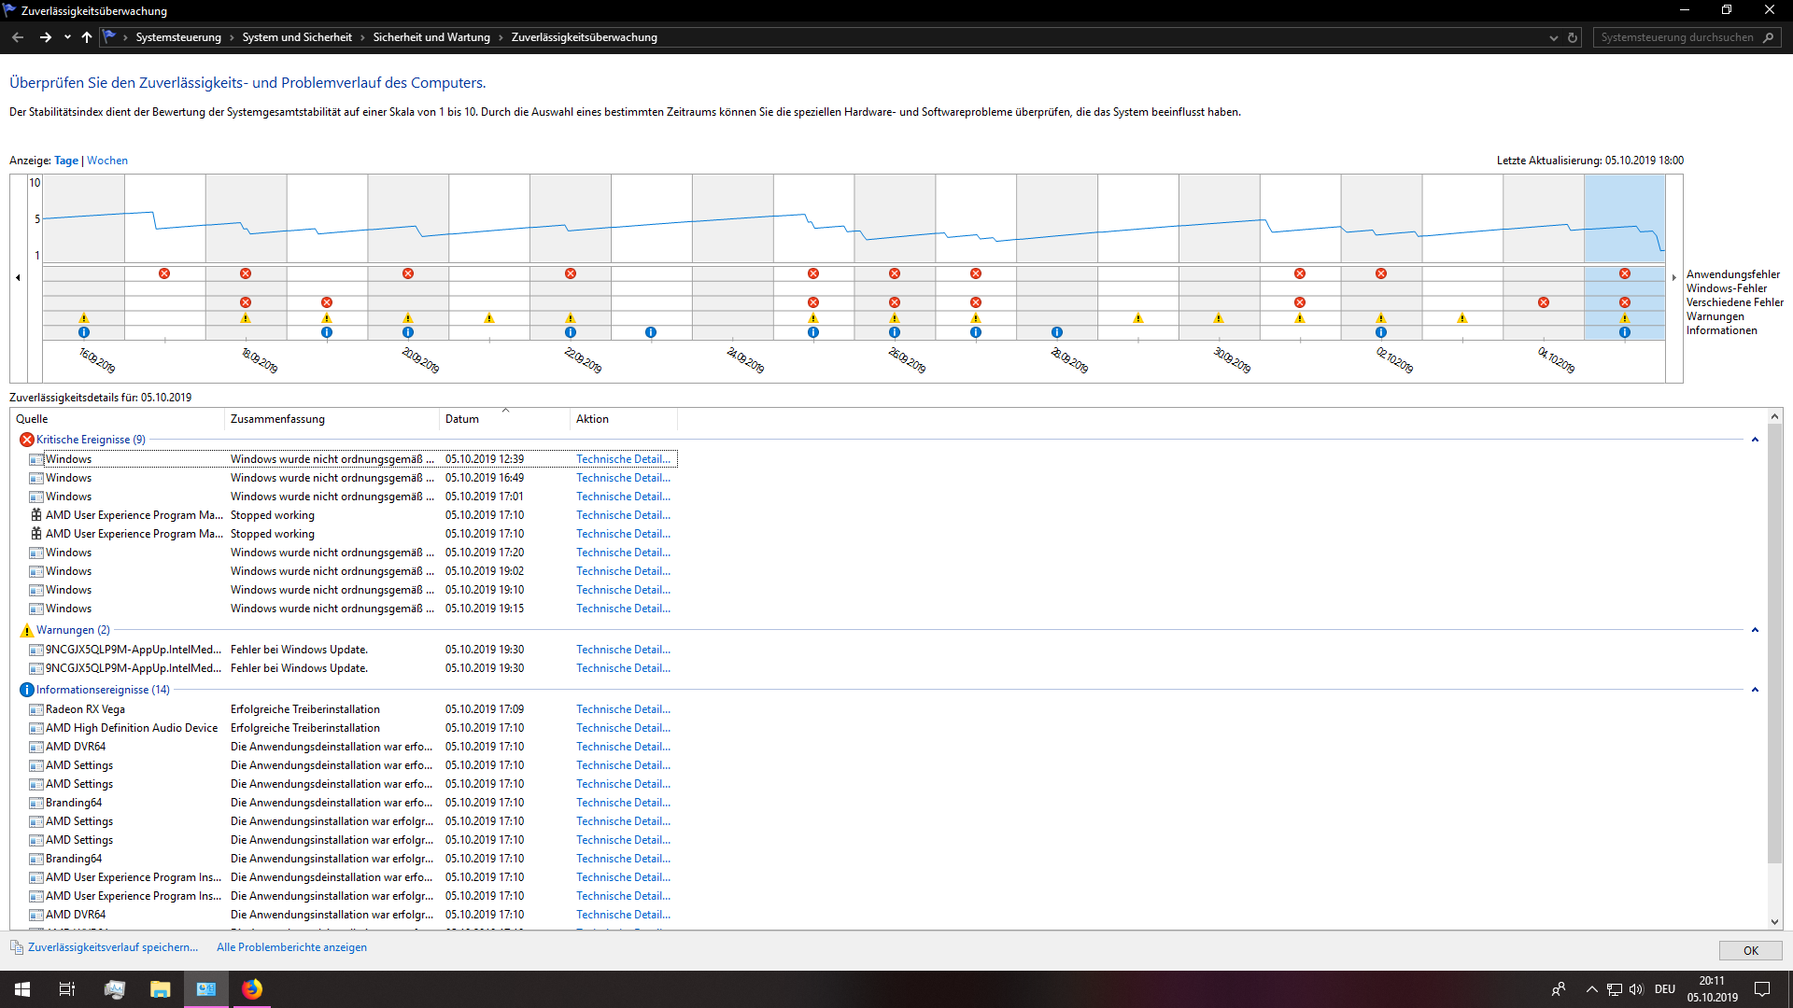Open the notification center icon
Screen dimensions: 1793x1008
click(x=1762, y=989)
